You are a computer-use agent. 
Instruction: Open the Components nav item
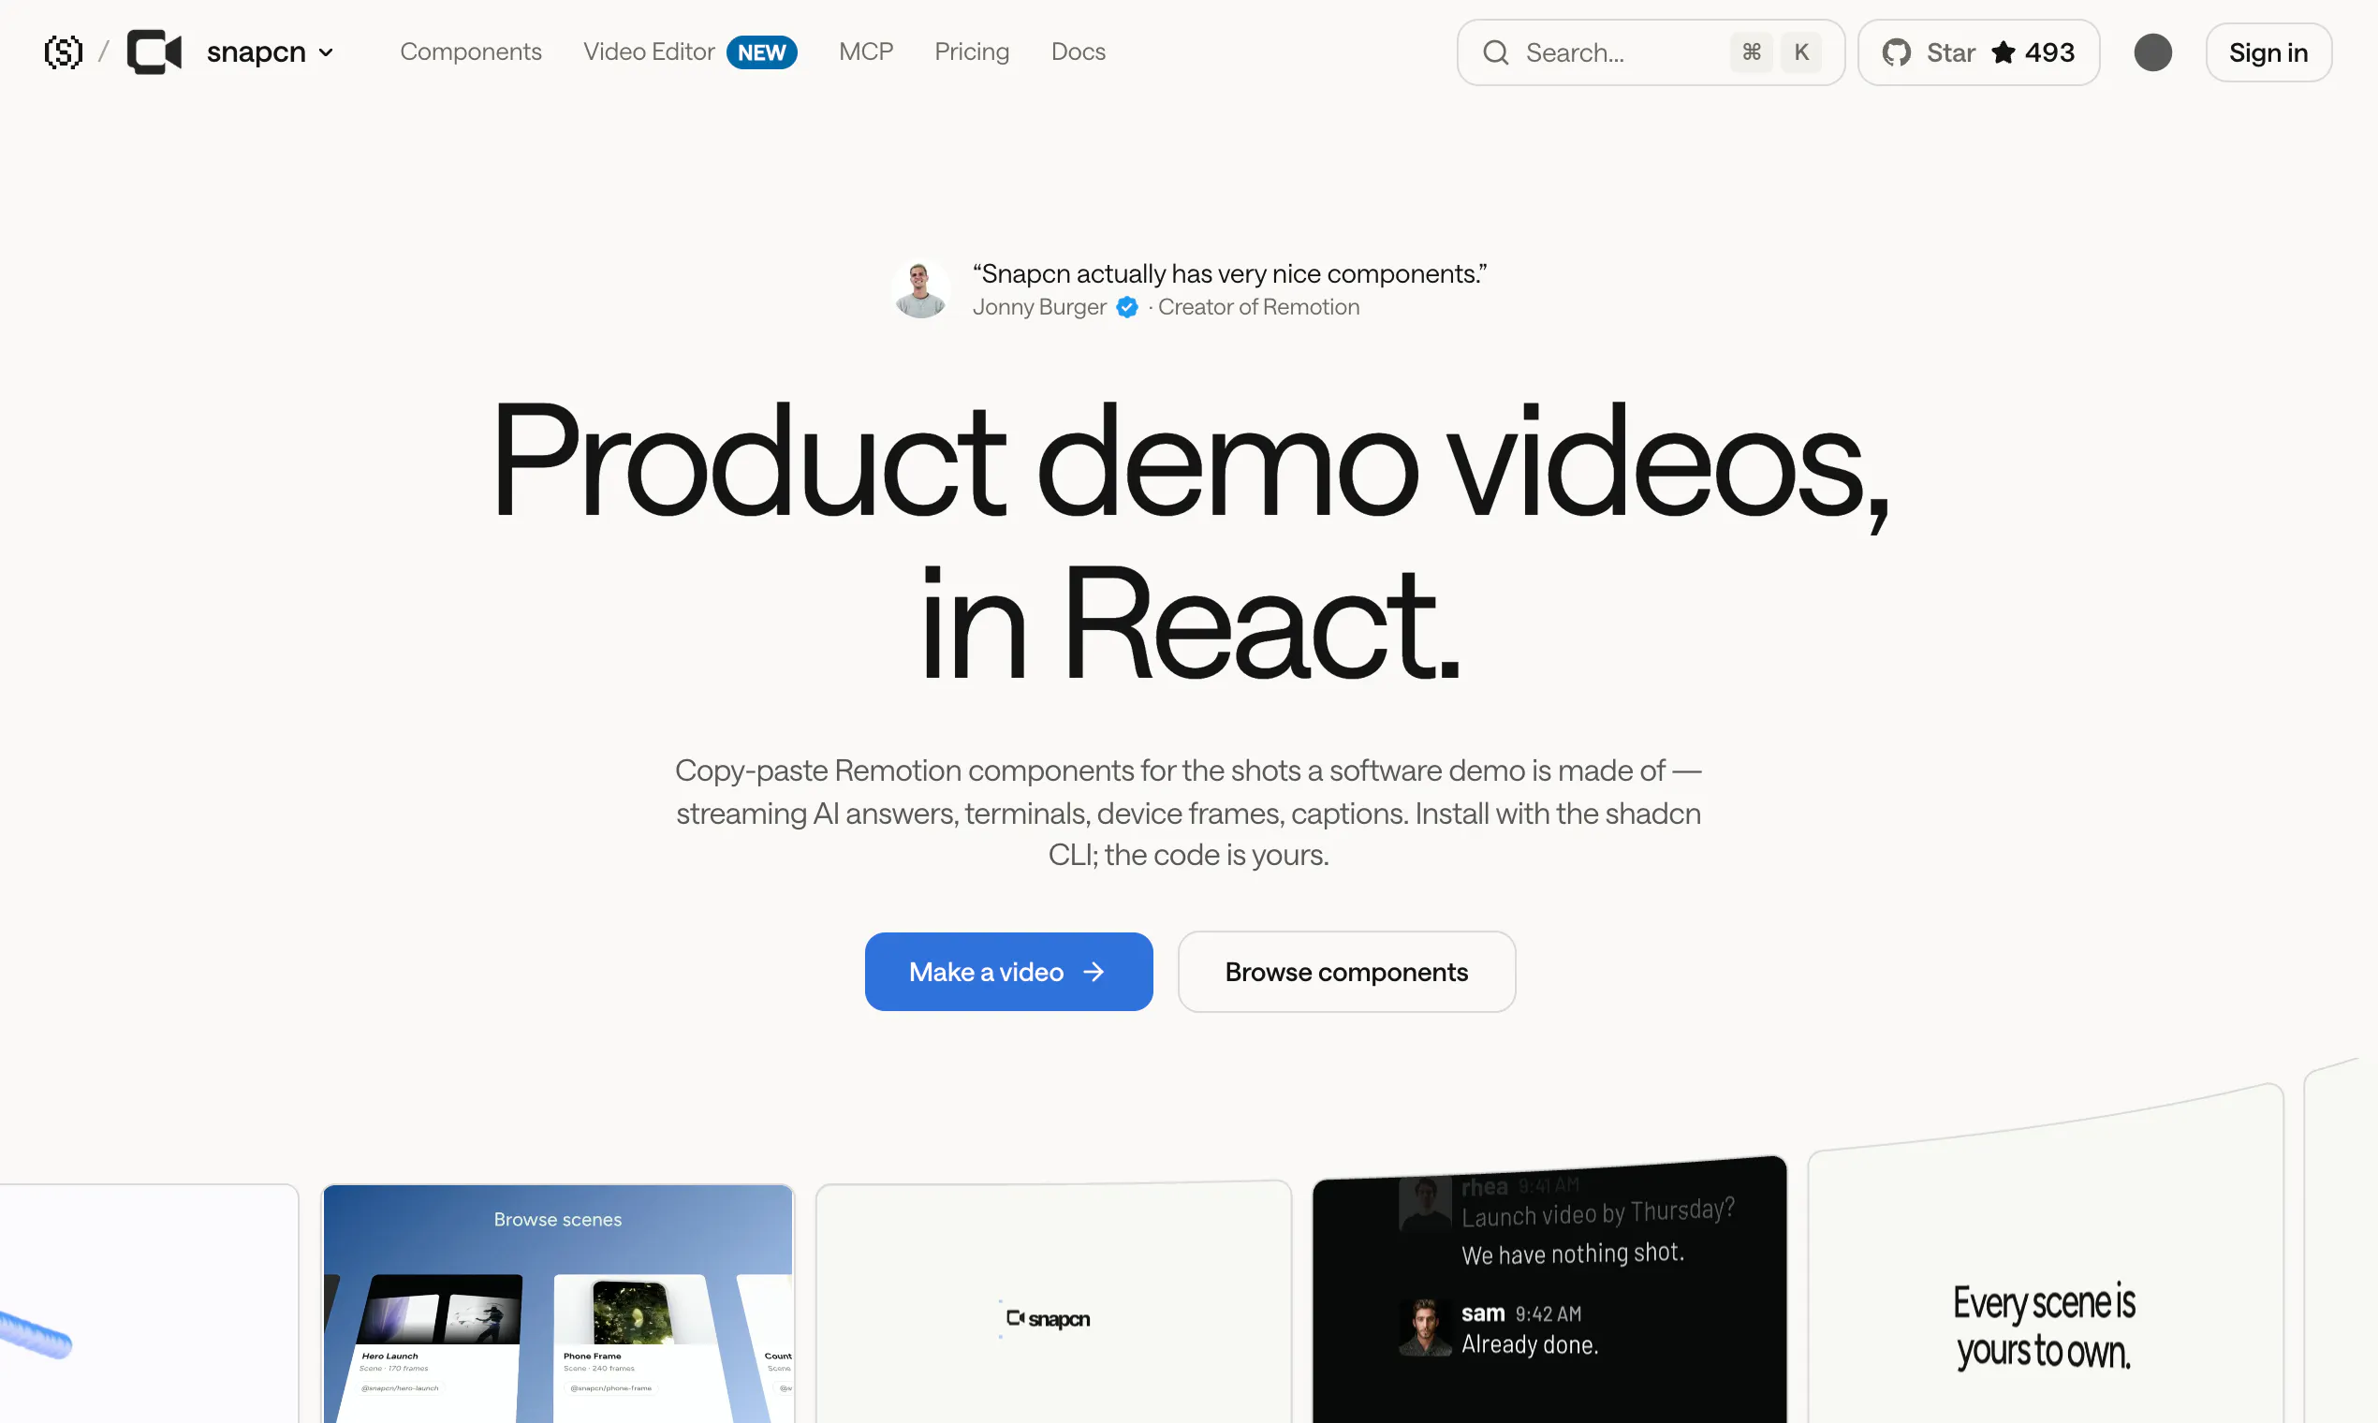click(x=471, y=51)
